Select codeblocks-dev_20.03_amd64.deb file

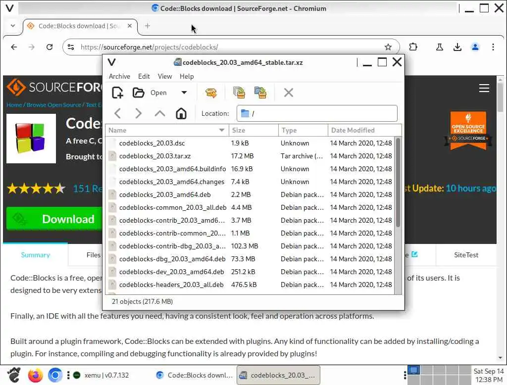coord(250,272)
